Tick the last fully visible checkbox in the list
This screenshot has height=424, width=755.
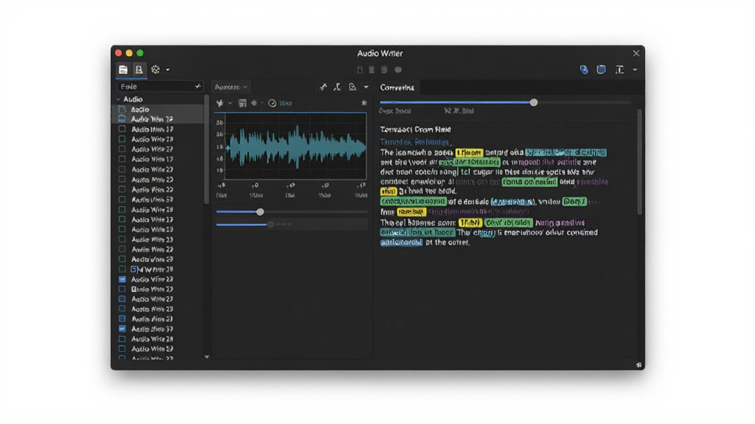click(x=122, y=349)
